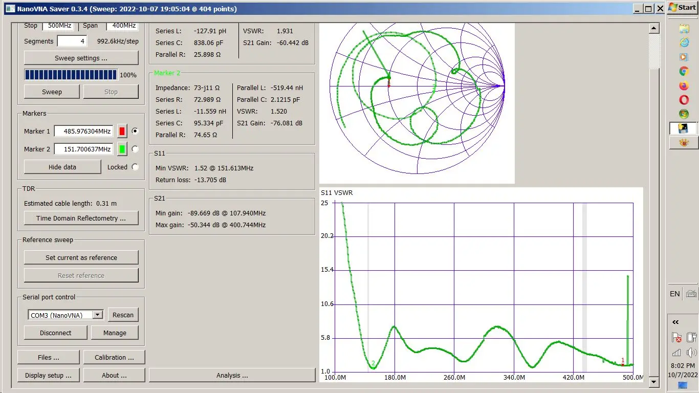Enable the Locked markers radio button
This screenshot has width=699, height=393.
[x=135, y=167]
